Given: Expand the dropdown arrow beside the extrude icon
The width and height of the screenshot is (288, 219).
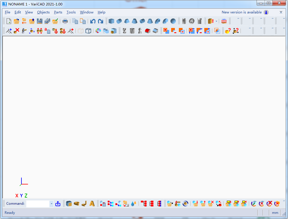Looking at the screenshot, I should [x=216, y=21].
